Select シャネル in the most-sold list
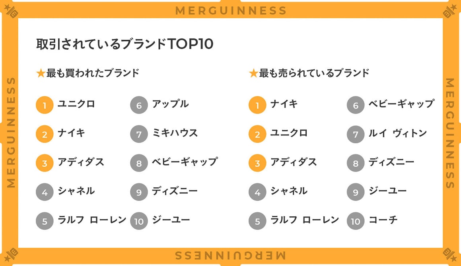This screenshot has height=266, width=461. pos(289,191)
